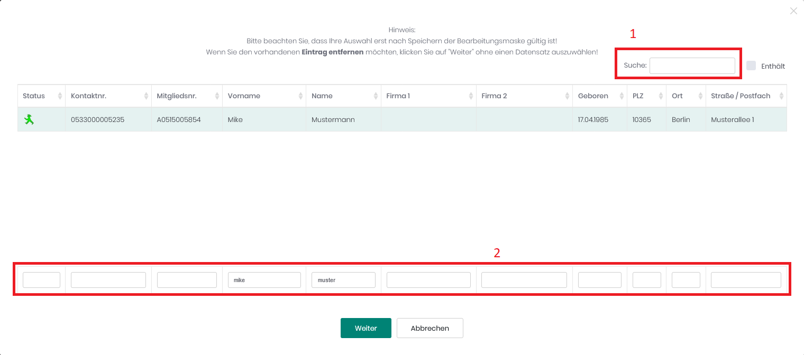This screenshot has height=355, width=804.
Task: Sort by Geboren column sort icon
Action: point(621,96)
